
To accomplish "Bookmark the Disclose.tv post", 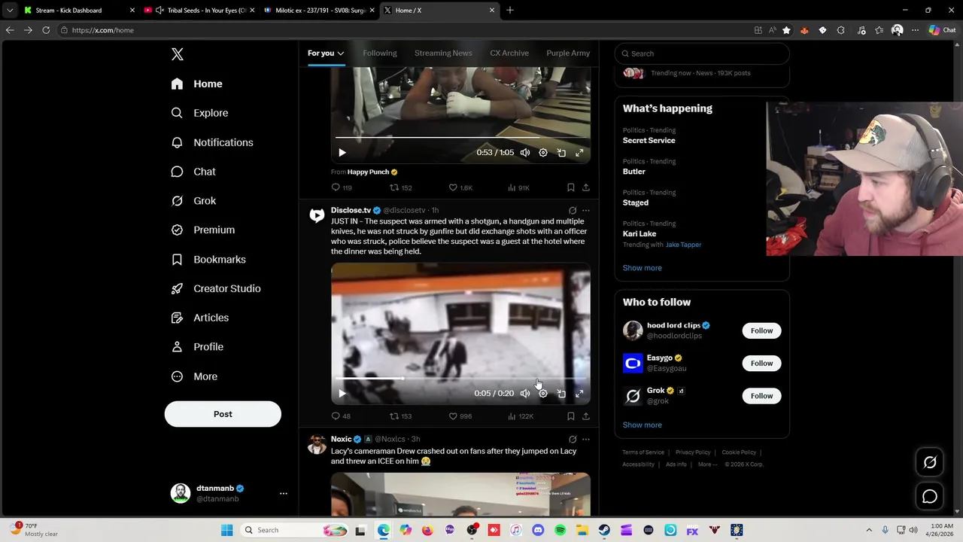I will pos(570,416).
